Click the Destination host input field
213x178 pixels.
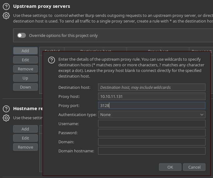point(151,87)
